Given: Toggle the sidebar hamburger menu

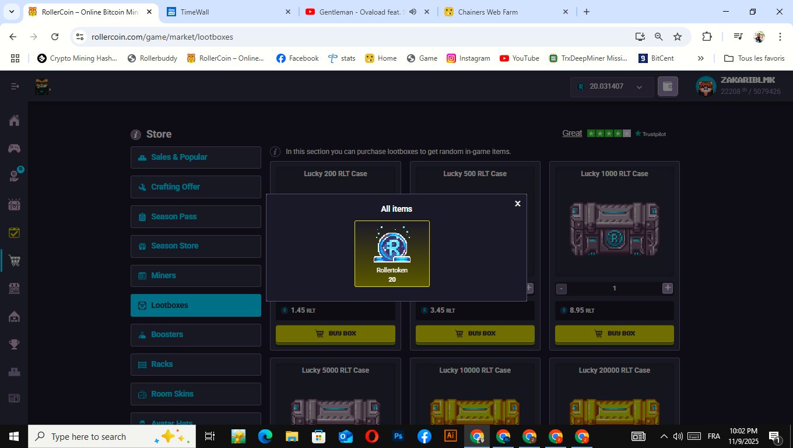Looking at the screenshot, I should tap(15, 86).
